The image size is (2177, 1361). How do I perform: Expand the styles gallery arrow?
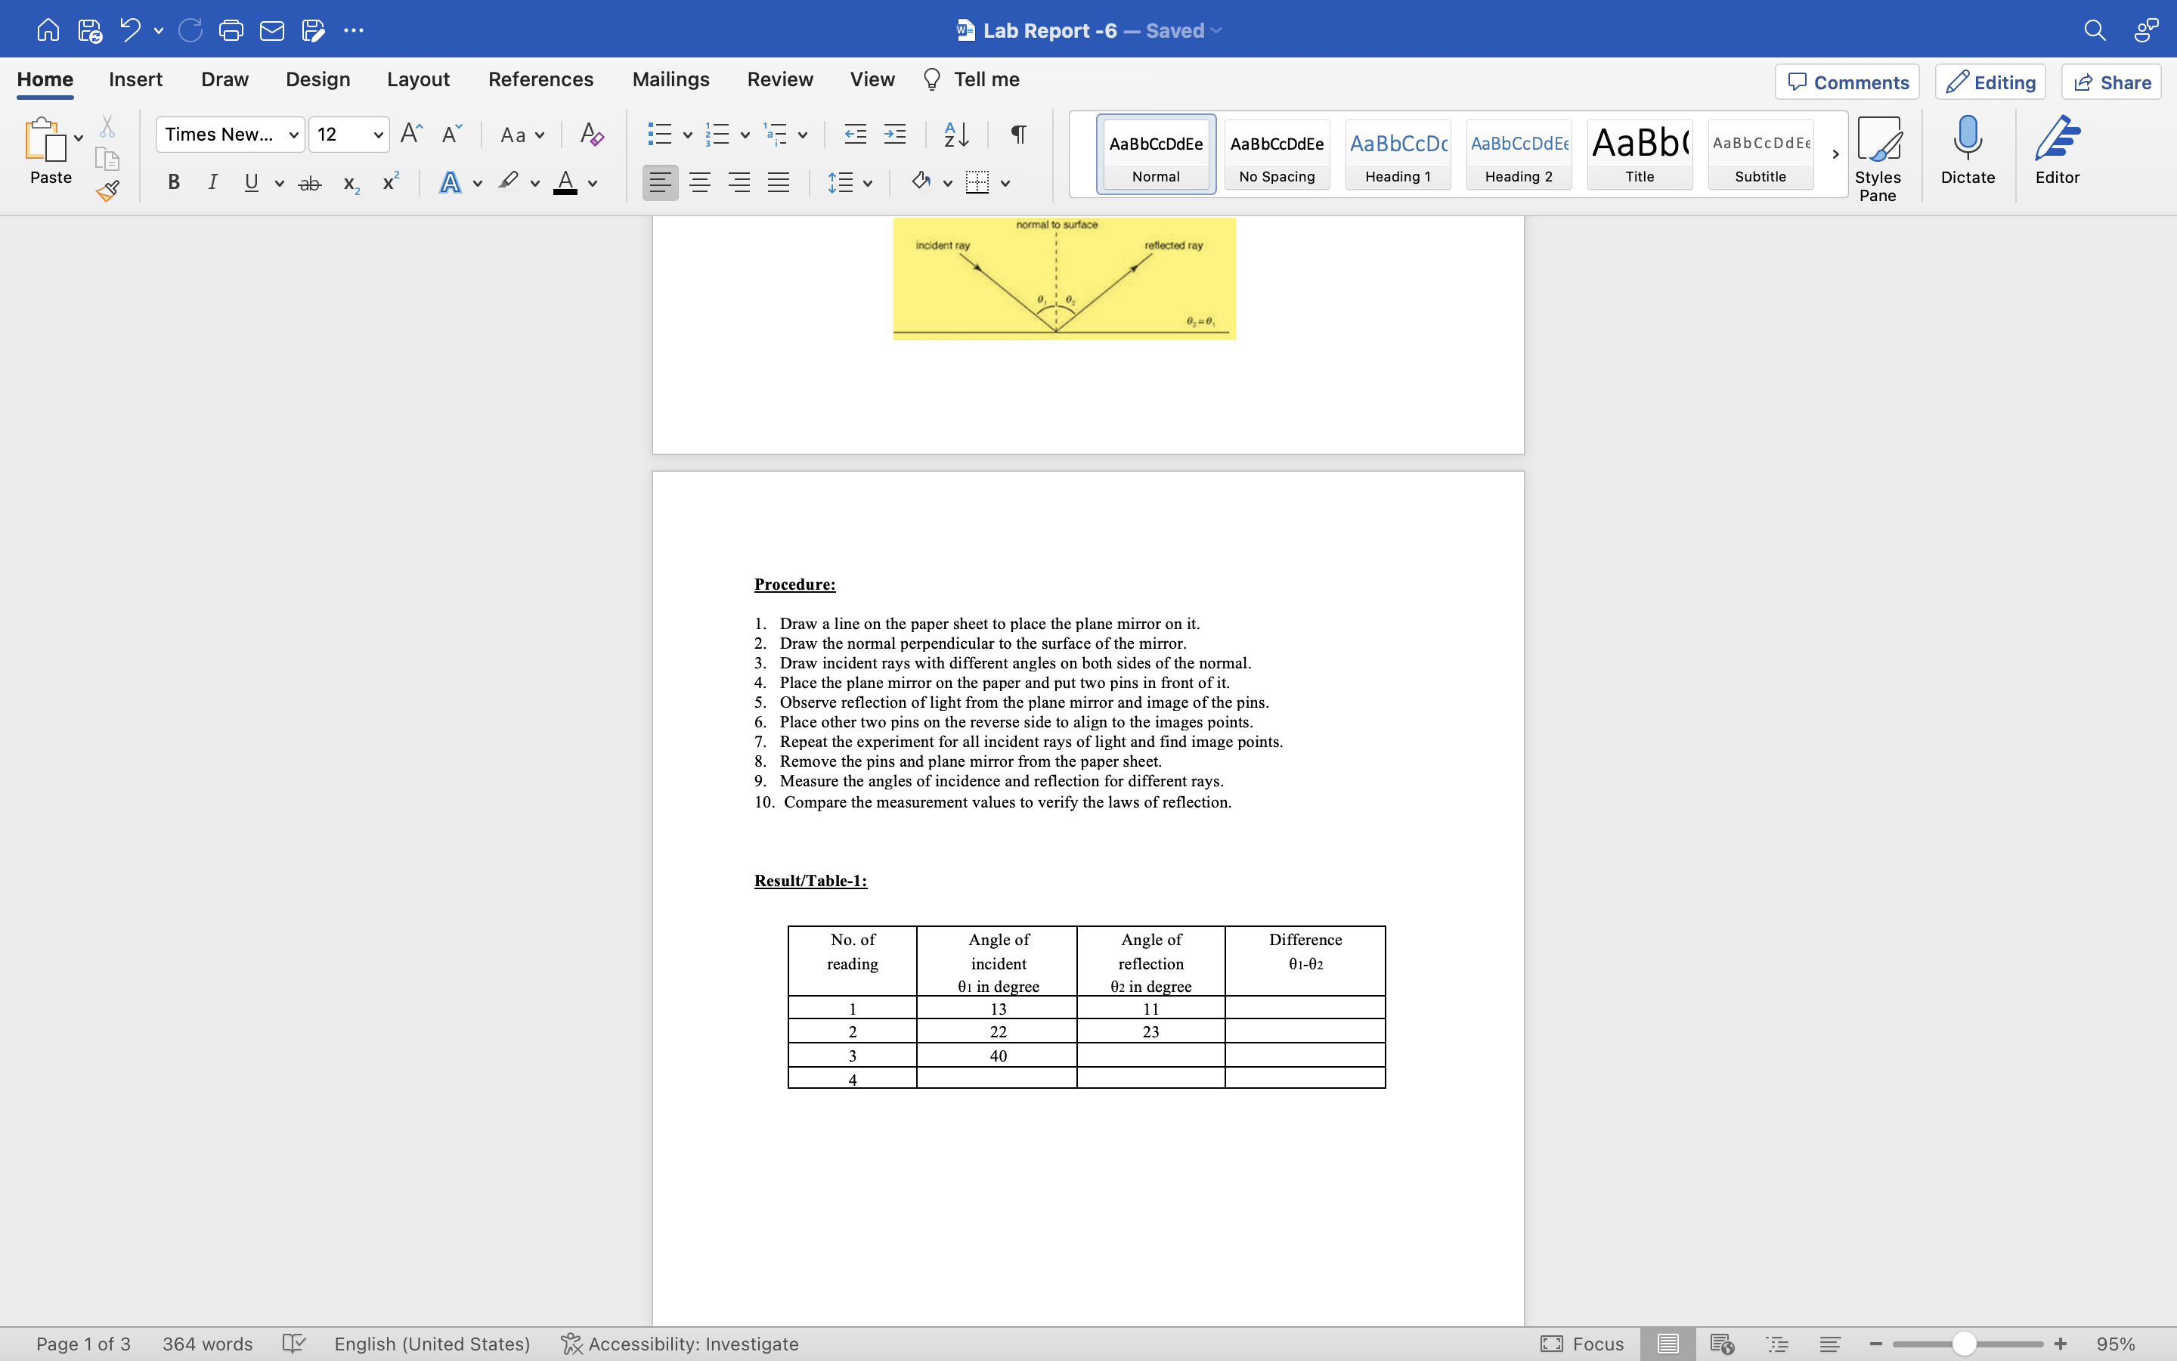click(x=1835, y=154)
